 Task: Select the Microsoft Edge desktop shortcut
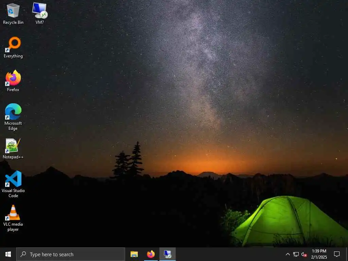tap(13, 117)
